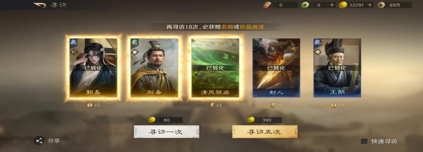
Task: Add more gold coins with plus button
Action: [370, 5]
